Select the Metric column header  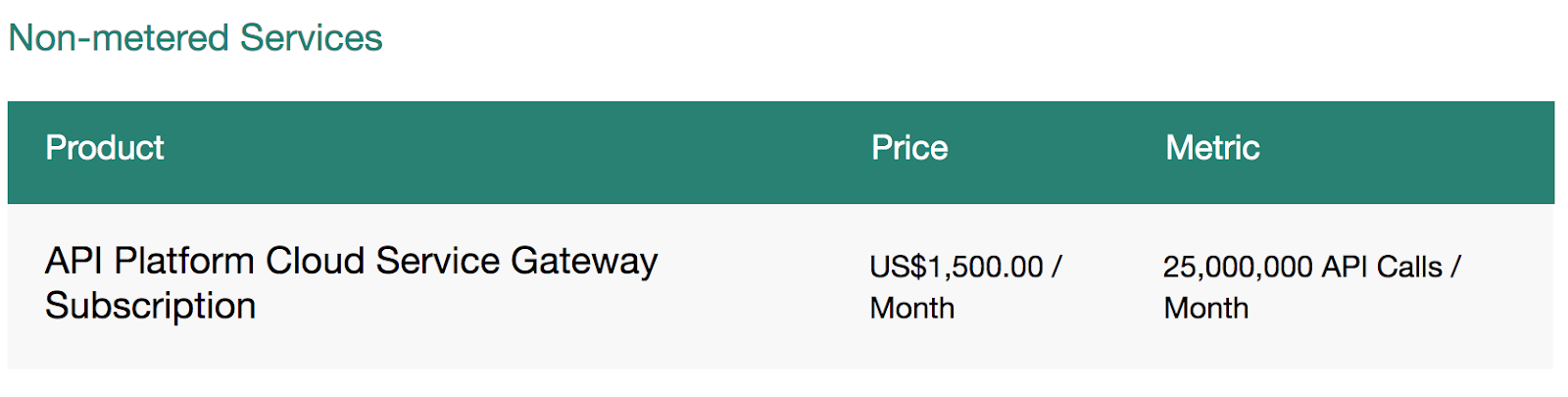tap(1212, 148)
